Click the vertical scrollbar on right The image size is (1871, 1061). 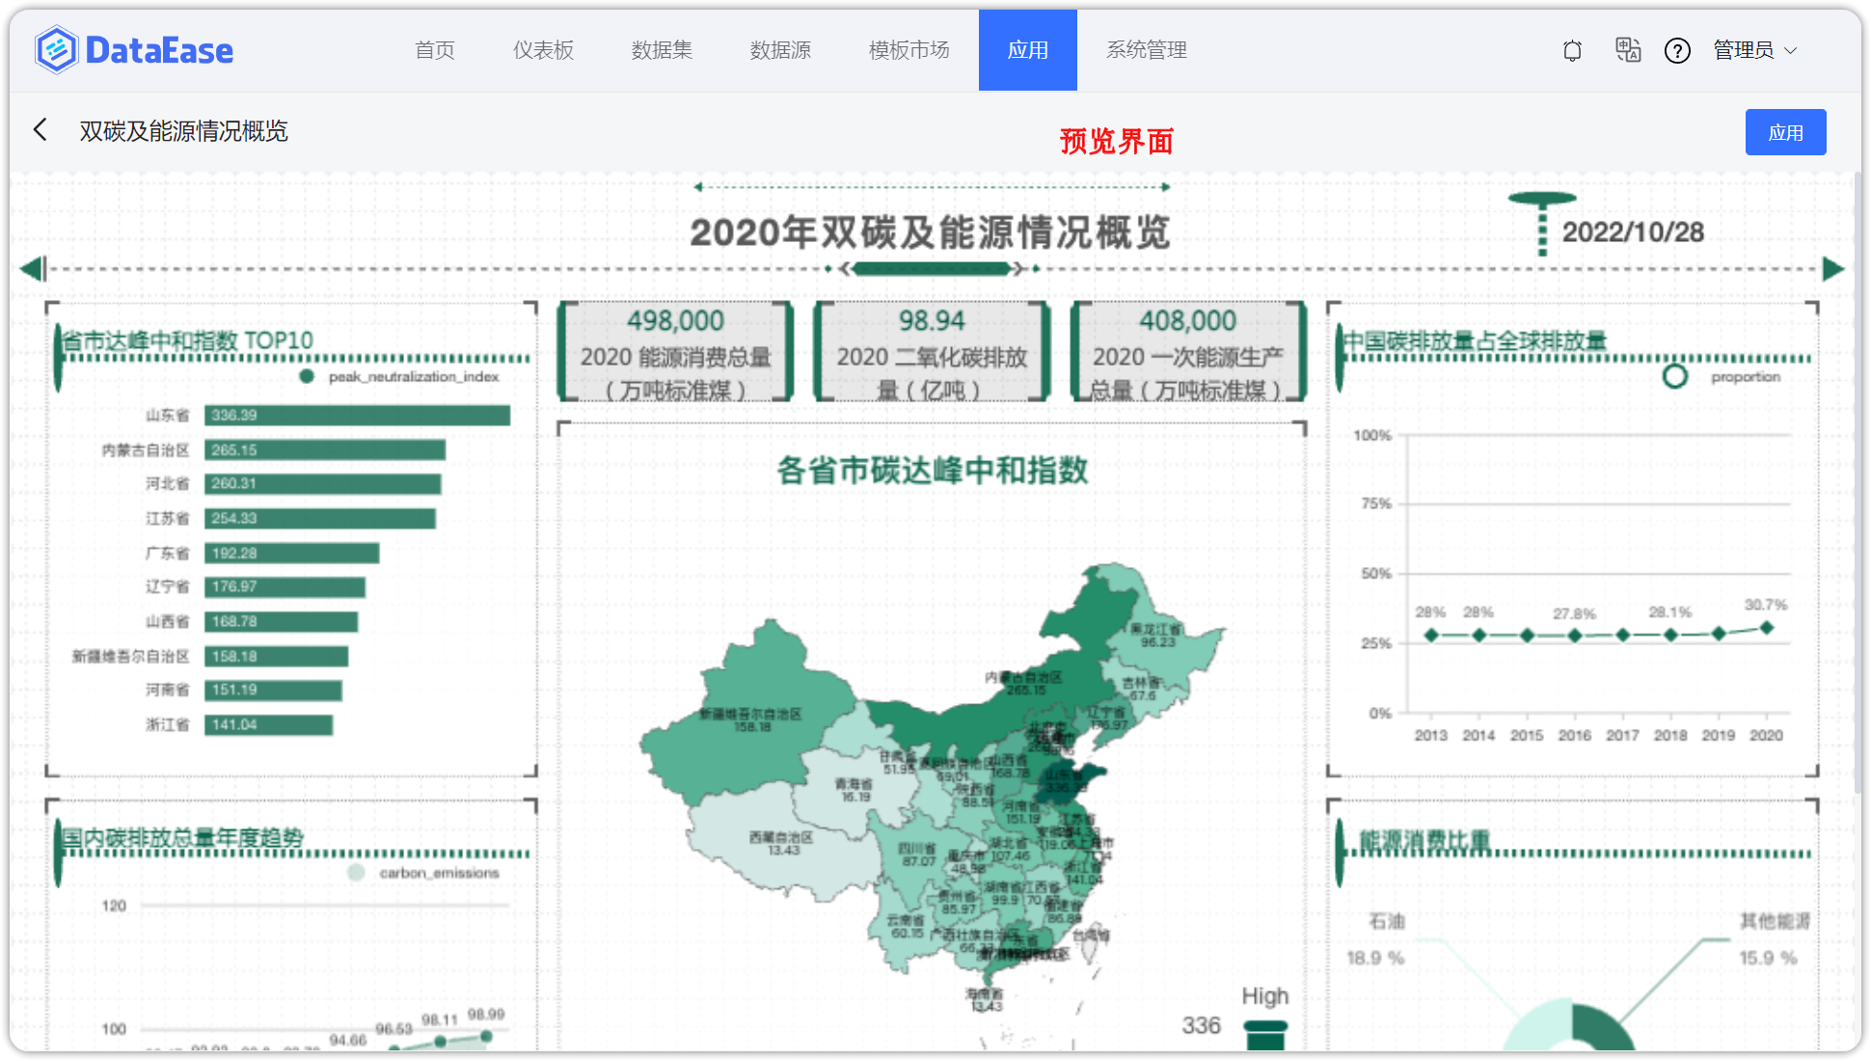[1857, 482]
